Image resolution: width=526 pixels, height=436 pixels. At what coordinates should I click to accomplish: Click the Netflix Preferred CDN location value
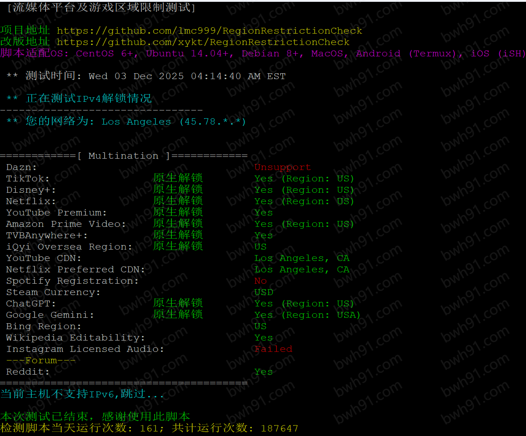coord(302,270)
